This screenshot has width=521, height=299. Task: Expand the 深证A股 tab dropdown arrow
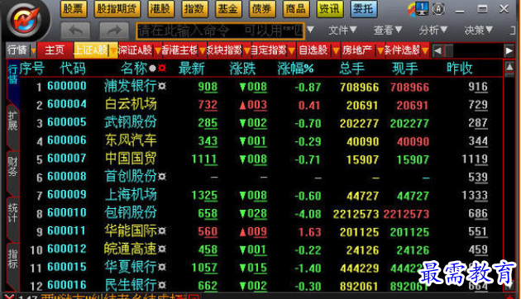click(x=158, y=50)
